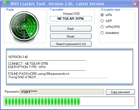Click the Encryption type group label
This screenshot has width=139, height=110.
(111, 10)
